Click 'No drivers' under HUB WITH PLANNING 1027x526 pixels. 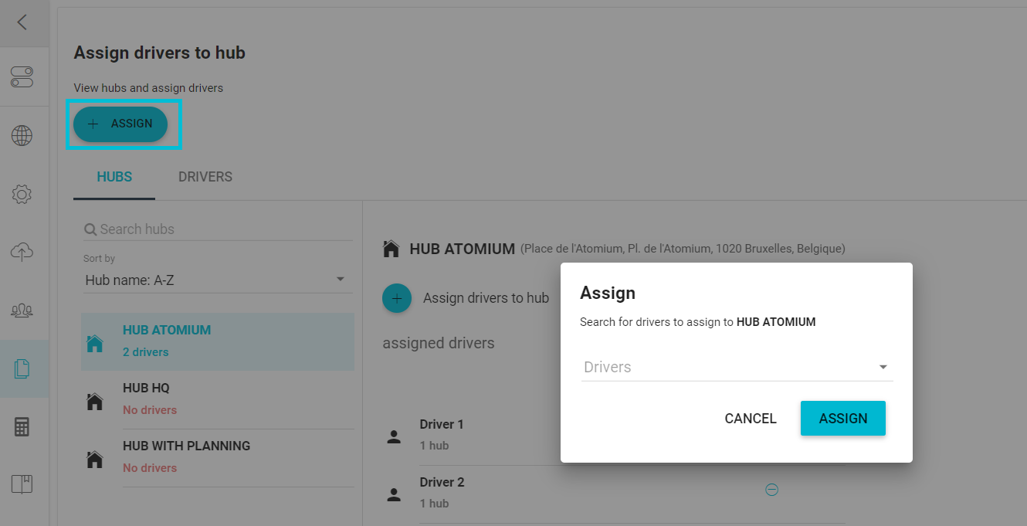150,468
